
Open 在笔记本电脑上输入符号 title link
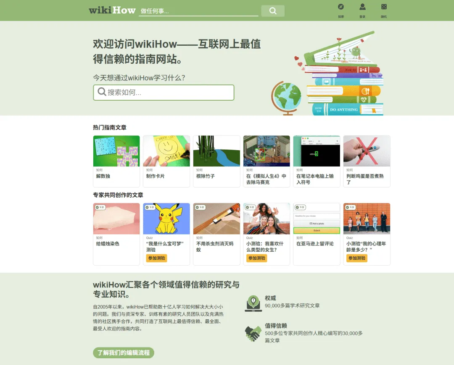[315, 179]
